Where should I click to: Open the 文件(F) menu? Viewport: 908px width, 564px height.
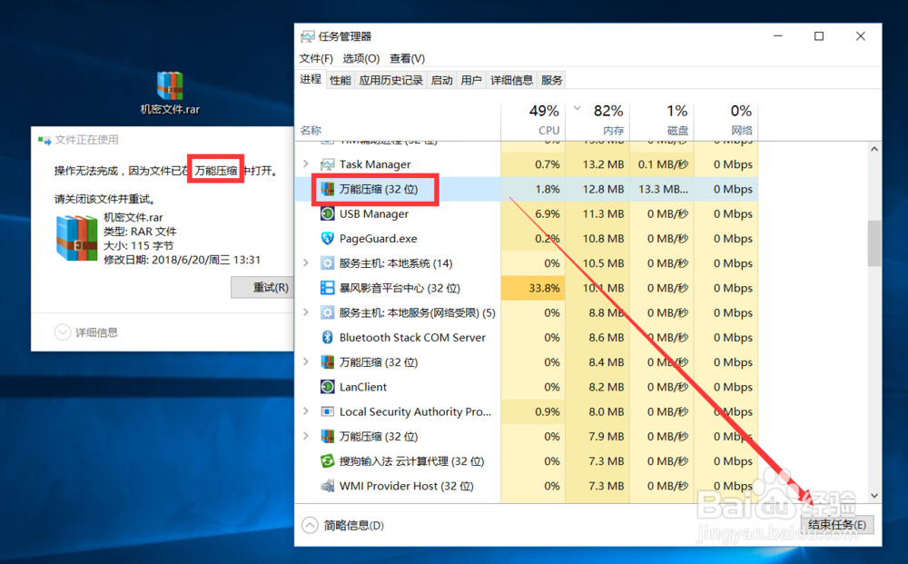(316, 58)
